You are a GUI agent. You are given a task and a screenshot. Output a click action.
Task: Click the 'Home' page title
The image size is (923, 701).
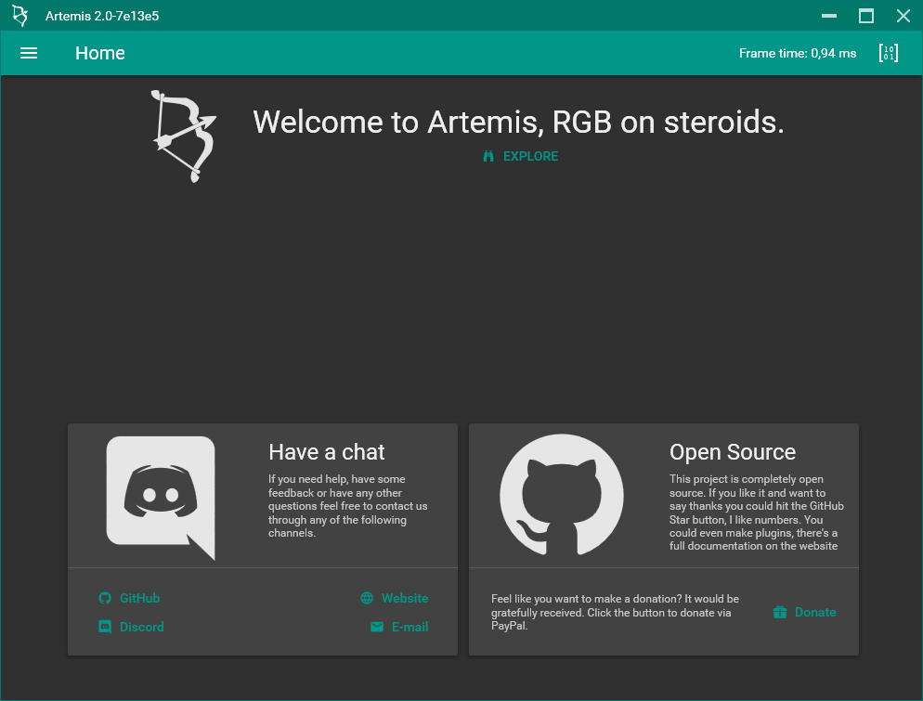100,53
